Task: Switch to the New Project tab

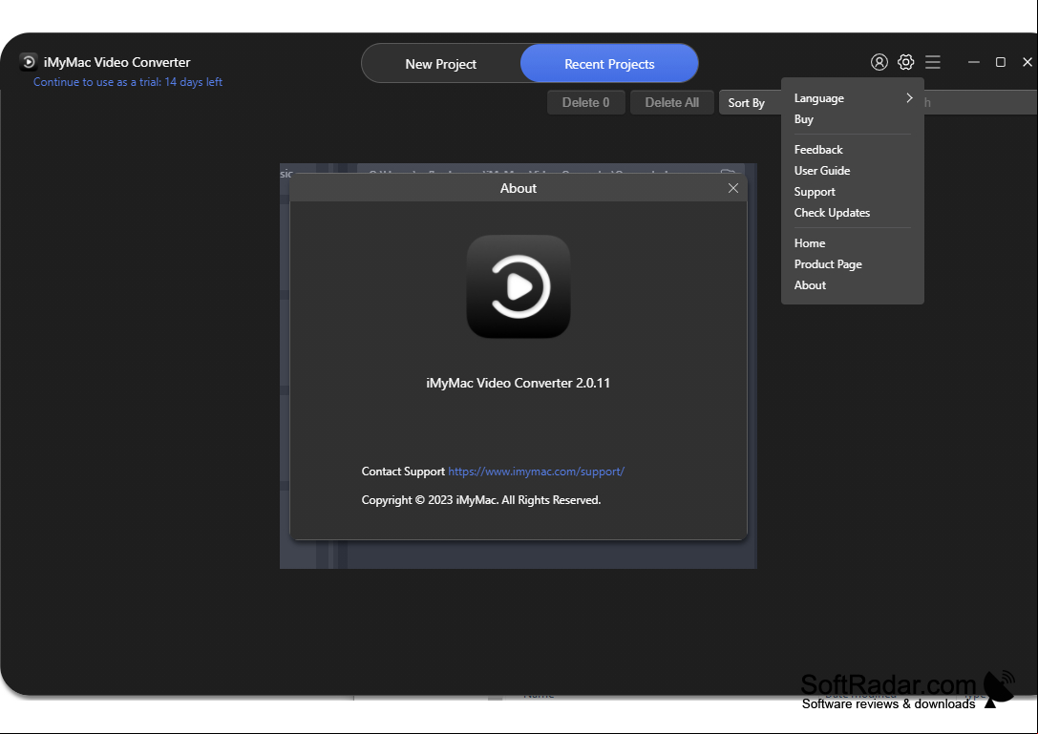Action: pyautogui.click(x=441, y=64)
